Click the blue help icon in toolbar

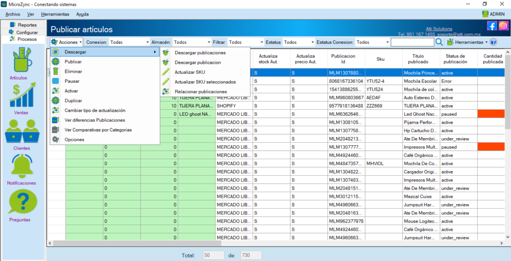(493, 42)
